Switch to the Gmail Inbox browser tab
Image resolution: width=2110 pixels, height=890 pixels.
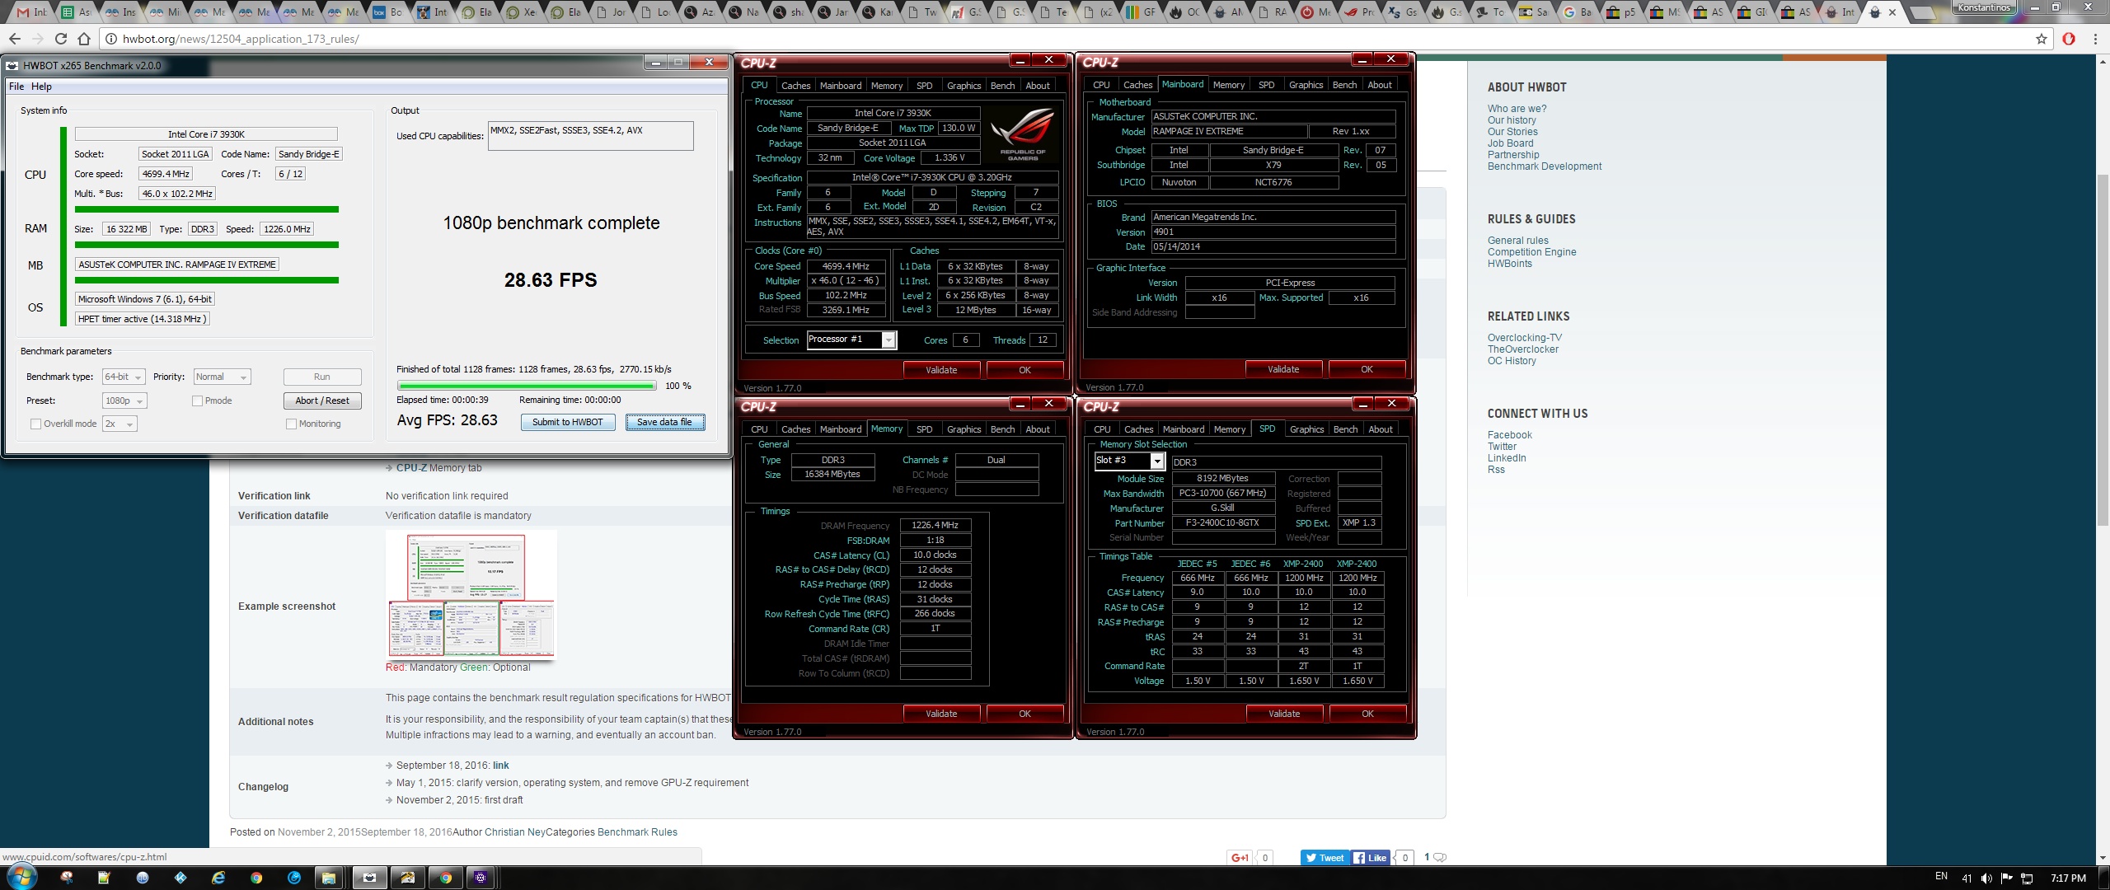(x=32, y=12)
